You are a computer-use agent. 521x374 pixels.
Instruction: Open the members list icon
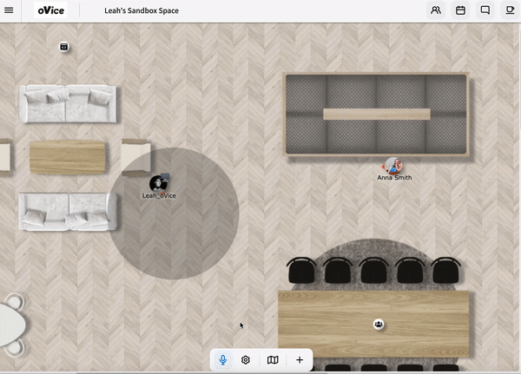(436, 10)
